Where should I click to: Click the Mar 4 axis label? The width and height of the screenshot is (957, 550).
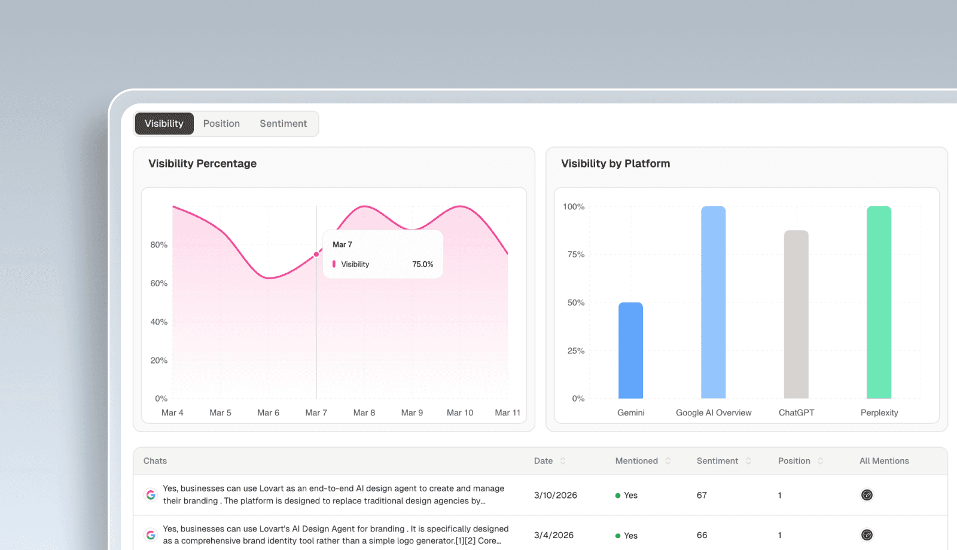pyautogui.click(x=172, y=413)
